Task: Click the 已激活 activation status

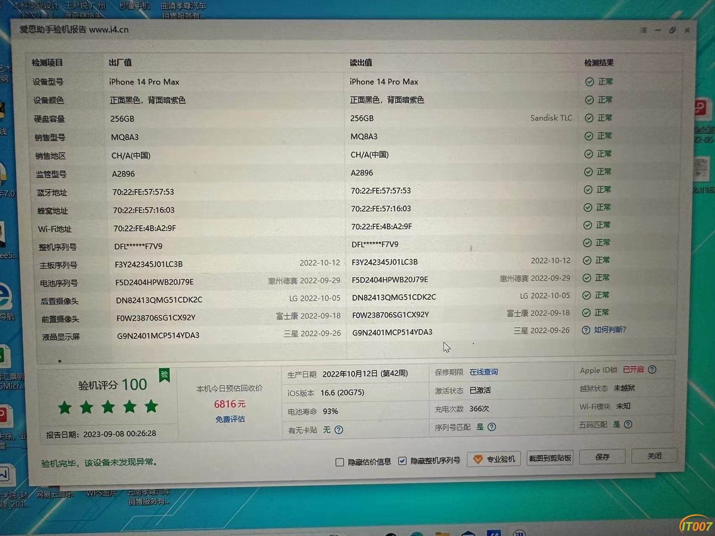Action: [x=480, y=390]
